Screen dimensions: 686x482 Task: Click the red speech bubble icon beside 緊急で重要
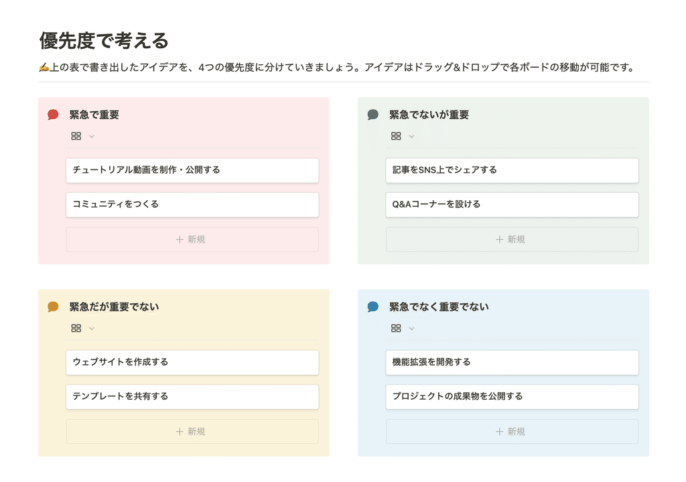coord(53,114)
